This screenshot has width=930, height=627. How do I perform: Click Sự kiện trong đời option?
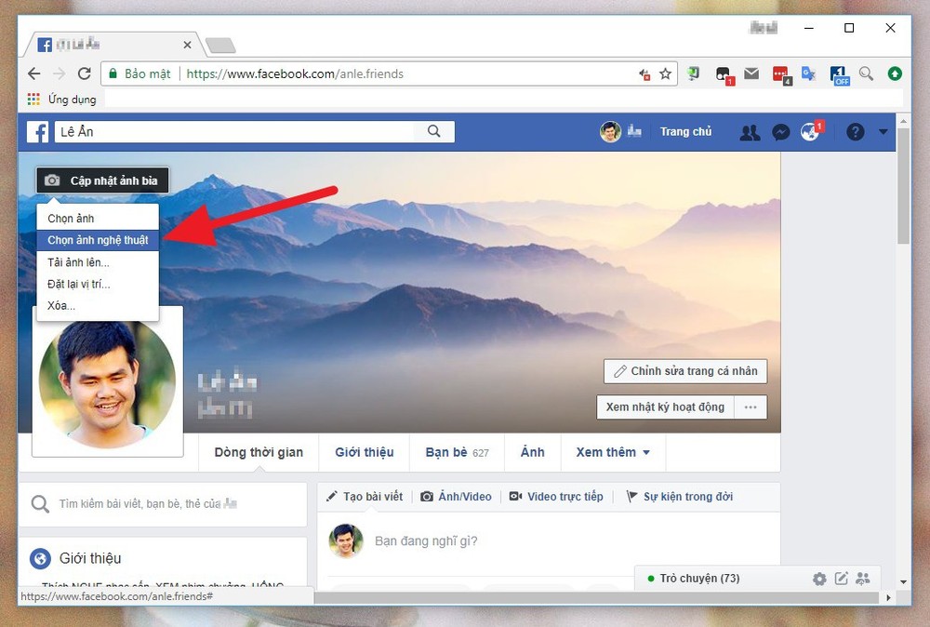680,497
